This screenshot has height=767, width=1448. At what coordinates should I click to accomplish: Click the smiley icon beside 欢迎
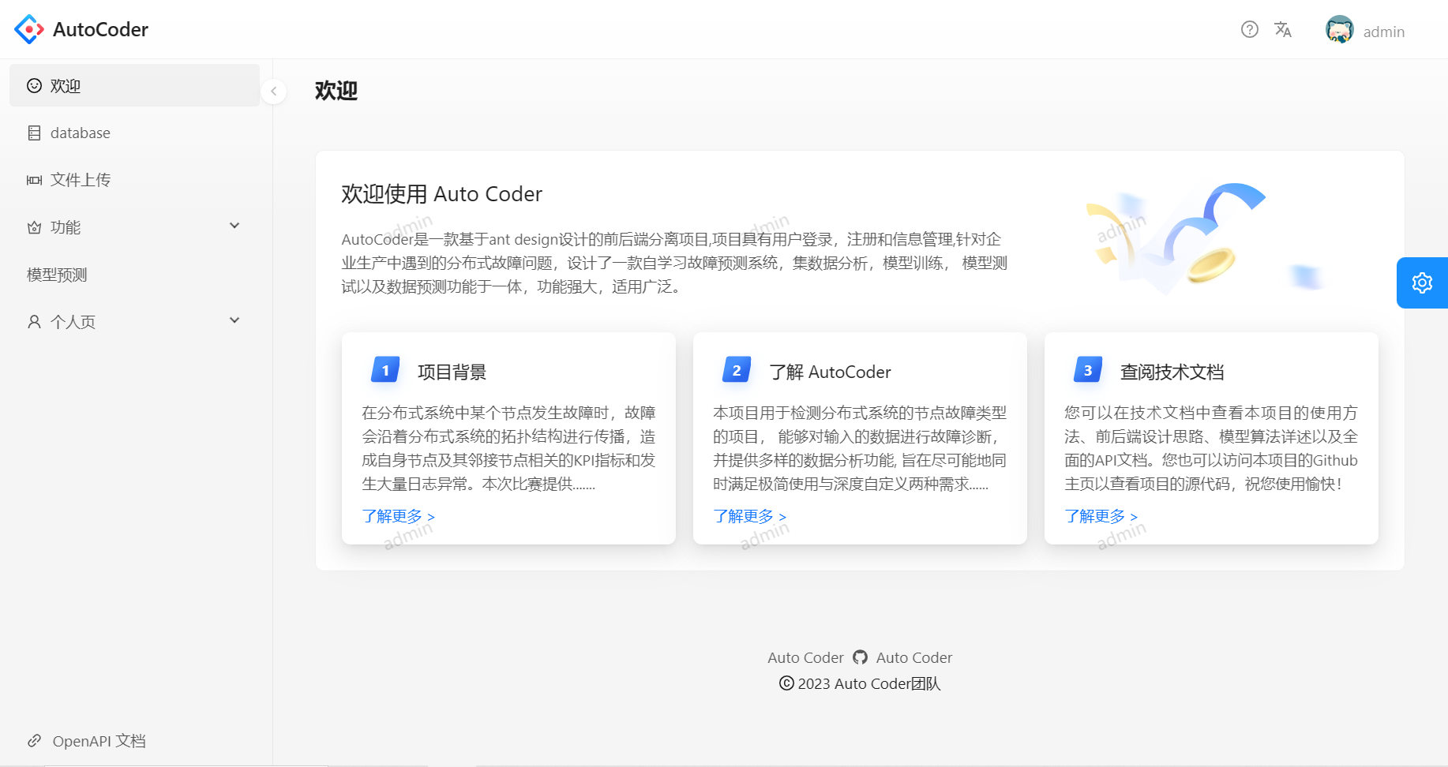[x=34, y=85]
